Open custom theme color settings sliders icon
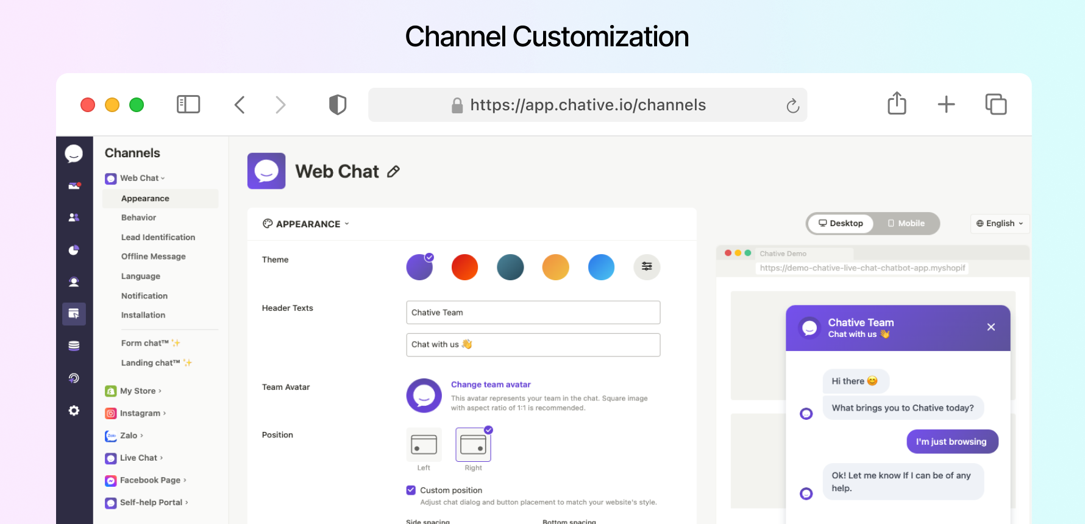 point(647,267)
